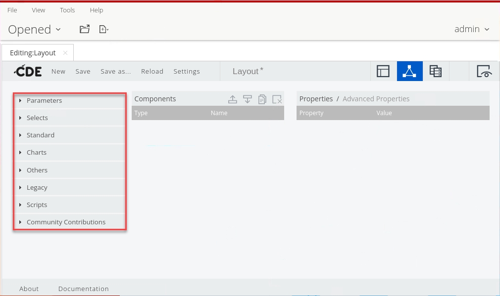
Task: Expand the Community Contributions category
Action: point(66,222)
